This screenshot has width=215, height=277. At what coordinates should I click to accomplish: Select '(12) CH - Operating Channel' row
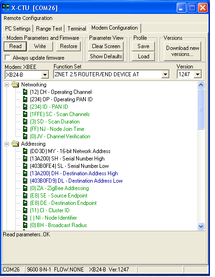click(x=61, y=92)
